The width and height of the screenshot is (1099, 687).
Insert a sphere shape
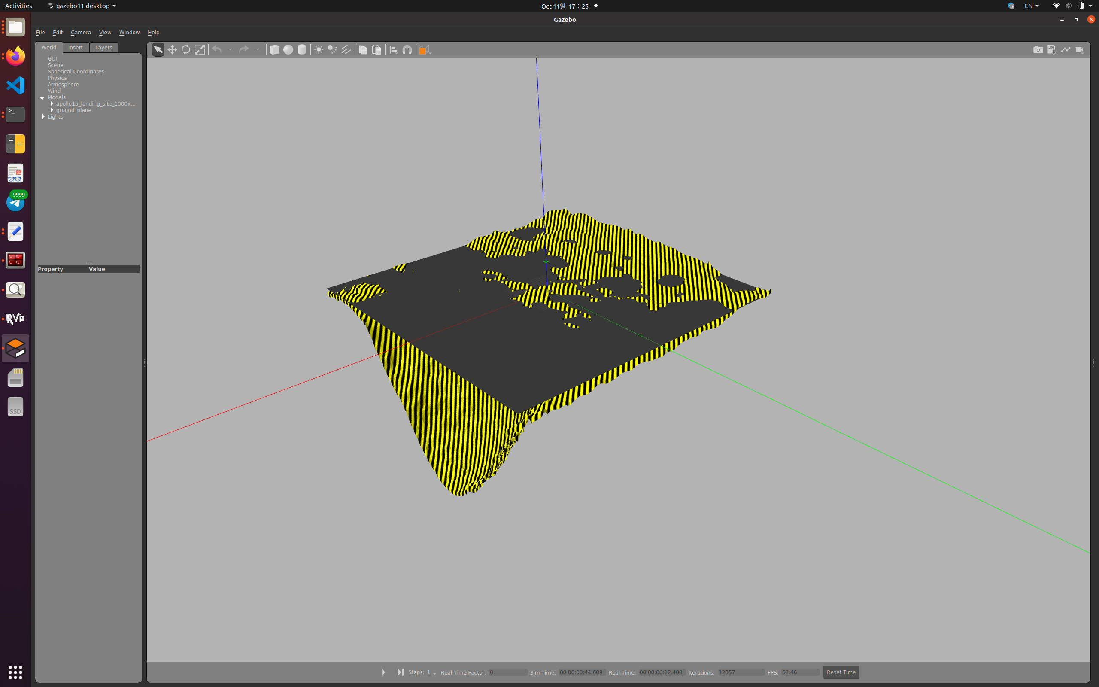pos(288,49)
